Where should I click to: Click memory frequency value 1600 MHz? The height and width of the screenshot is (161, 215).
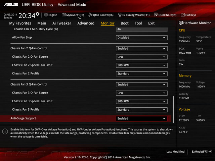tap(184, 87)
